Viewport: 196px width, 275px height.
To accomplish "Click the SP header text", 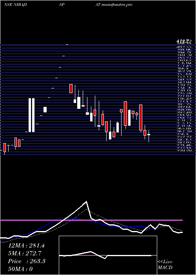I will pos(62,5).
